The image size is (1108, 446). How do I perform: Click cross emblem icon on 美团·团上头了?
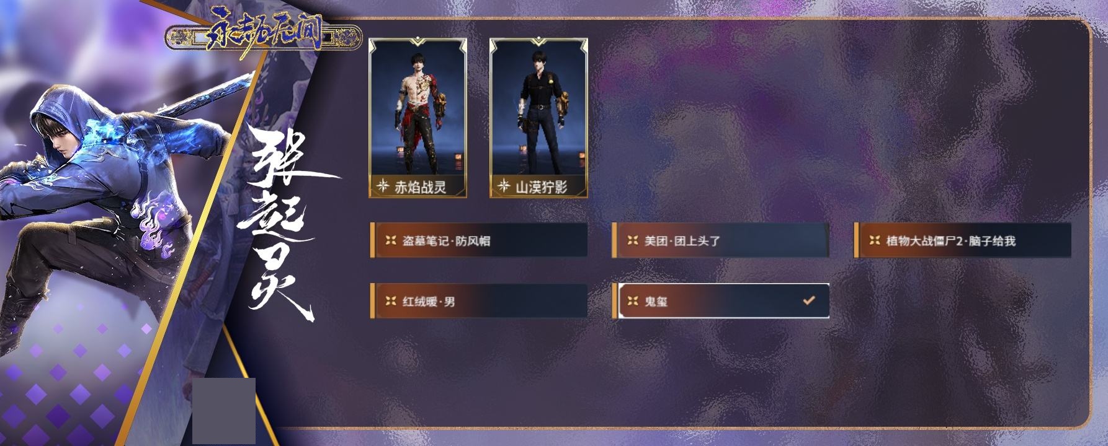point(633,240)
